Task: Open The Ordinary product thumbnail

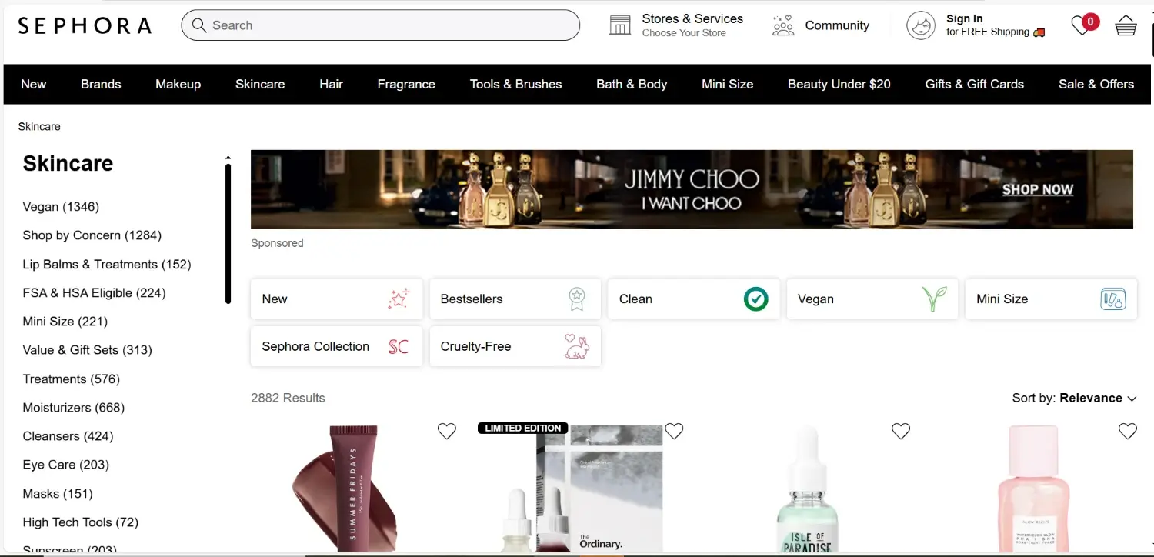Action: (x=582, y=489)
